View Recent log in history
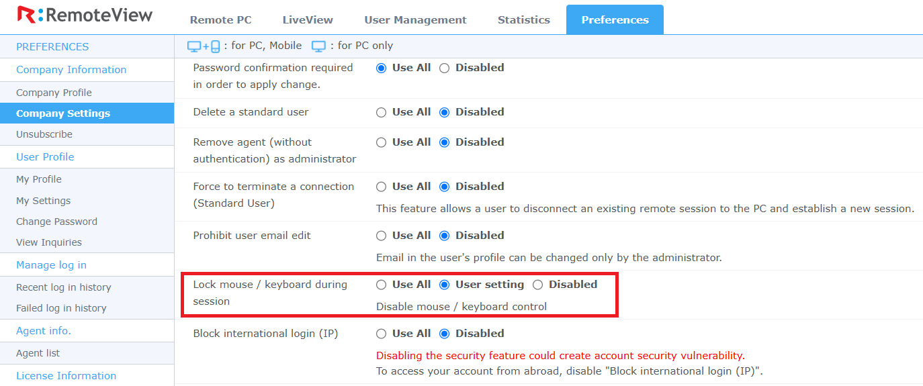Screen dimensions: 923x386 click(64, 287)
